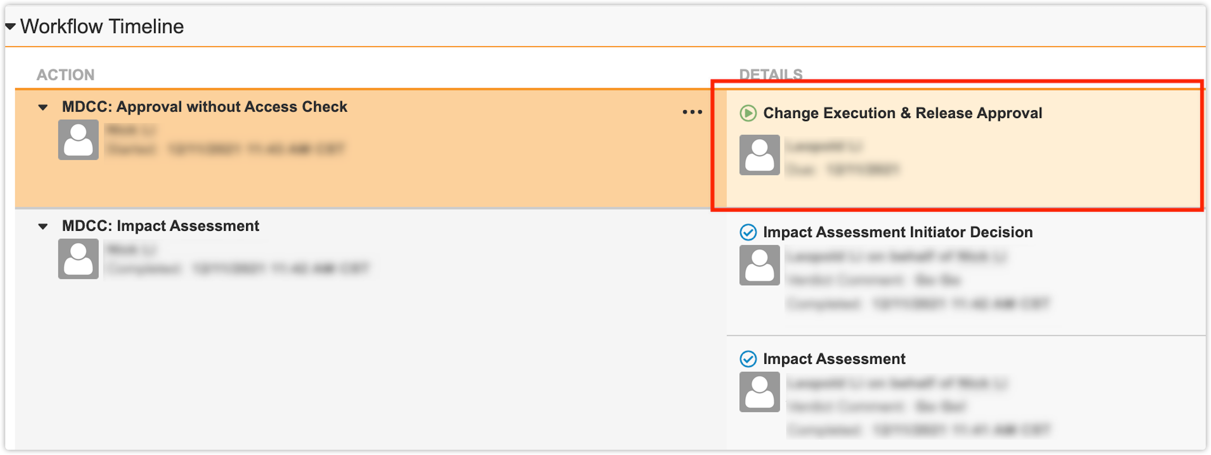1211x455 pixels.
Task: Click the Workflow Timeline heading
Action: tap(101, 27)
